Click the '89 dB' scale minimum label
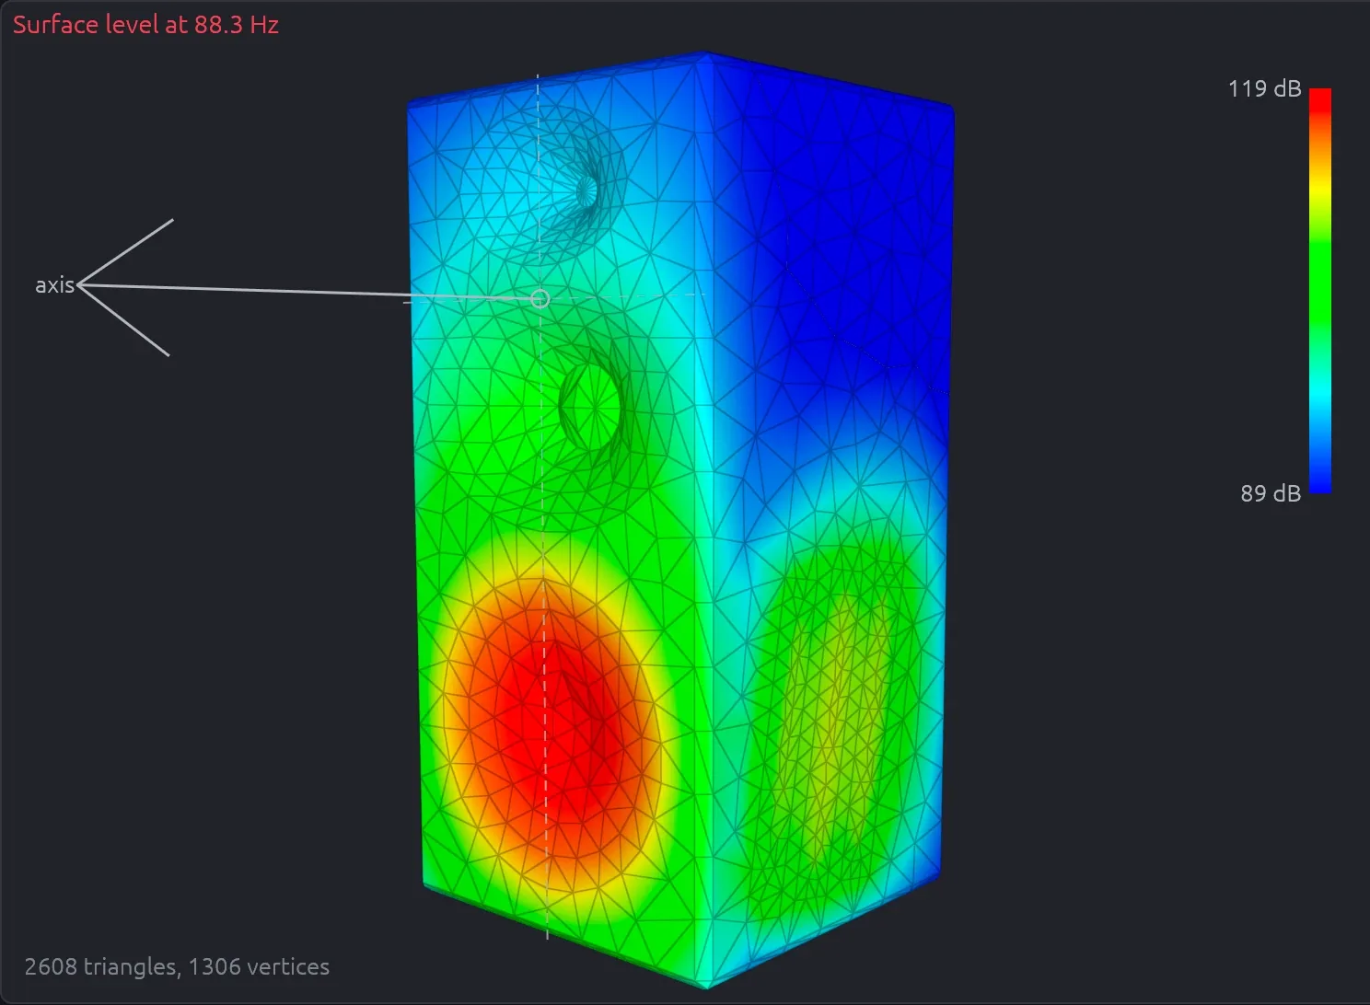This screenshot has width=1370, height=1005. pyautogui.click(x=1271, y=493)
